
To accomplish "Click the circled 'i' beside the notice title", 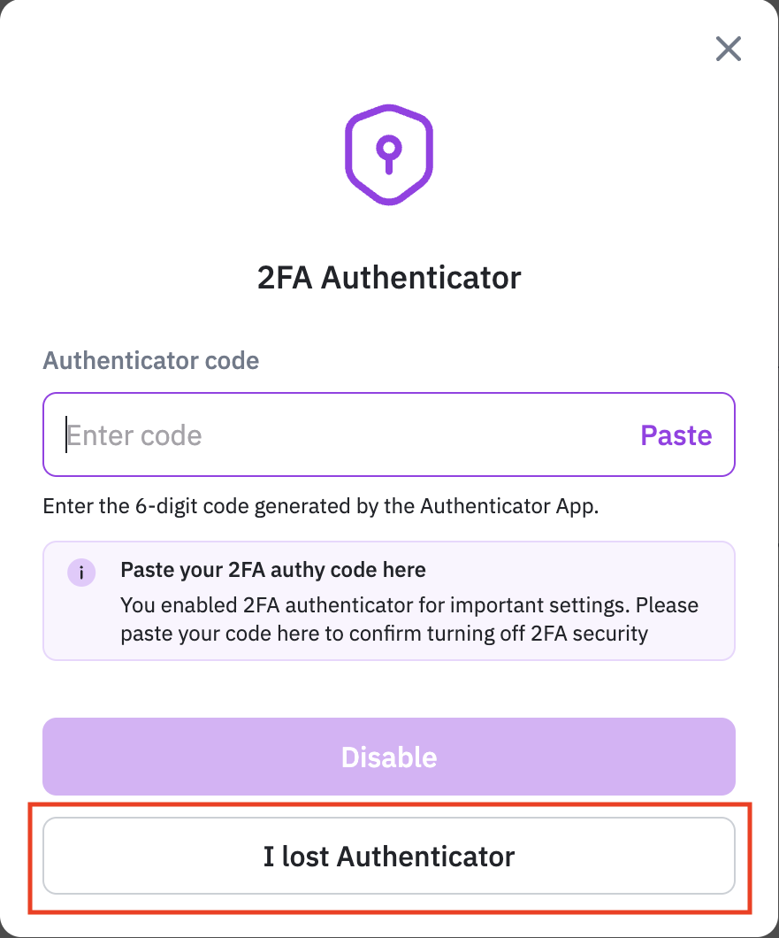I will point(81,570).
